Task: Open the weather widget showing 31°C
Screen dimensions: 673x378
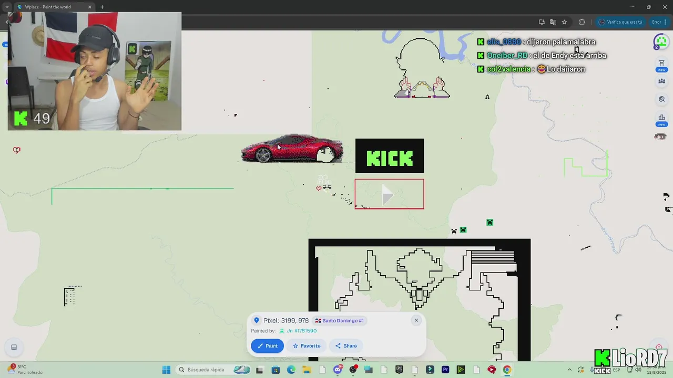Action: 24,370
